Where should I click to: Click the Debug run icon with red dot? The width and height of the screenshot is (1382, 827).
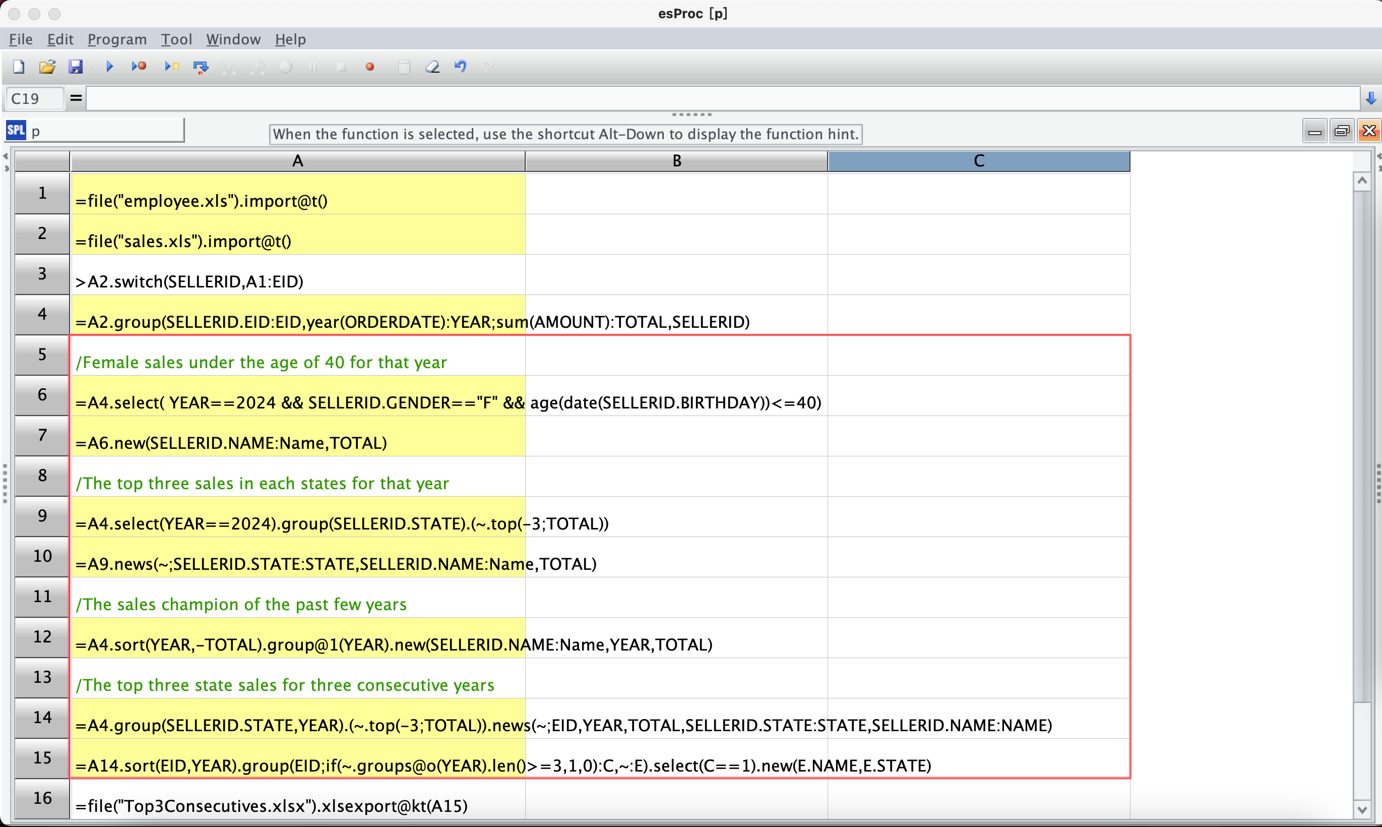pos(139,67)
